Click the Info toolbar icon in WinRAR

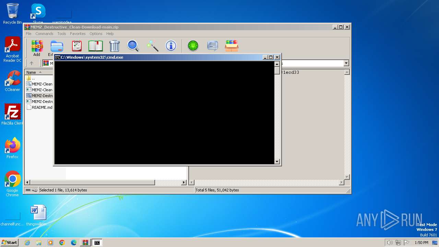[171, 46]
